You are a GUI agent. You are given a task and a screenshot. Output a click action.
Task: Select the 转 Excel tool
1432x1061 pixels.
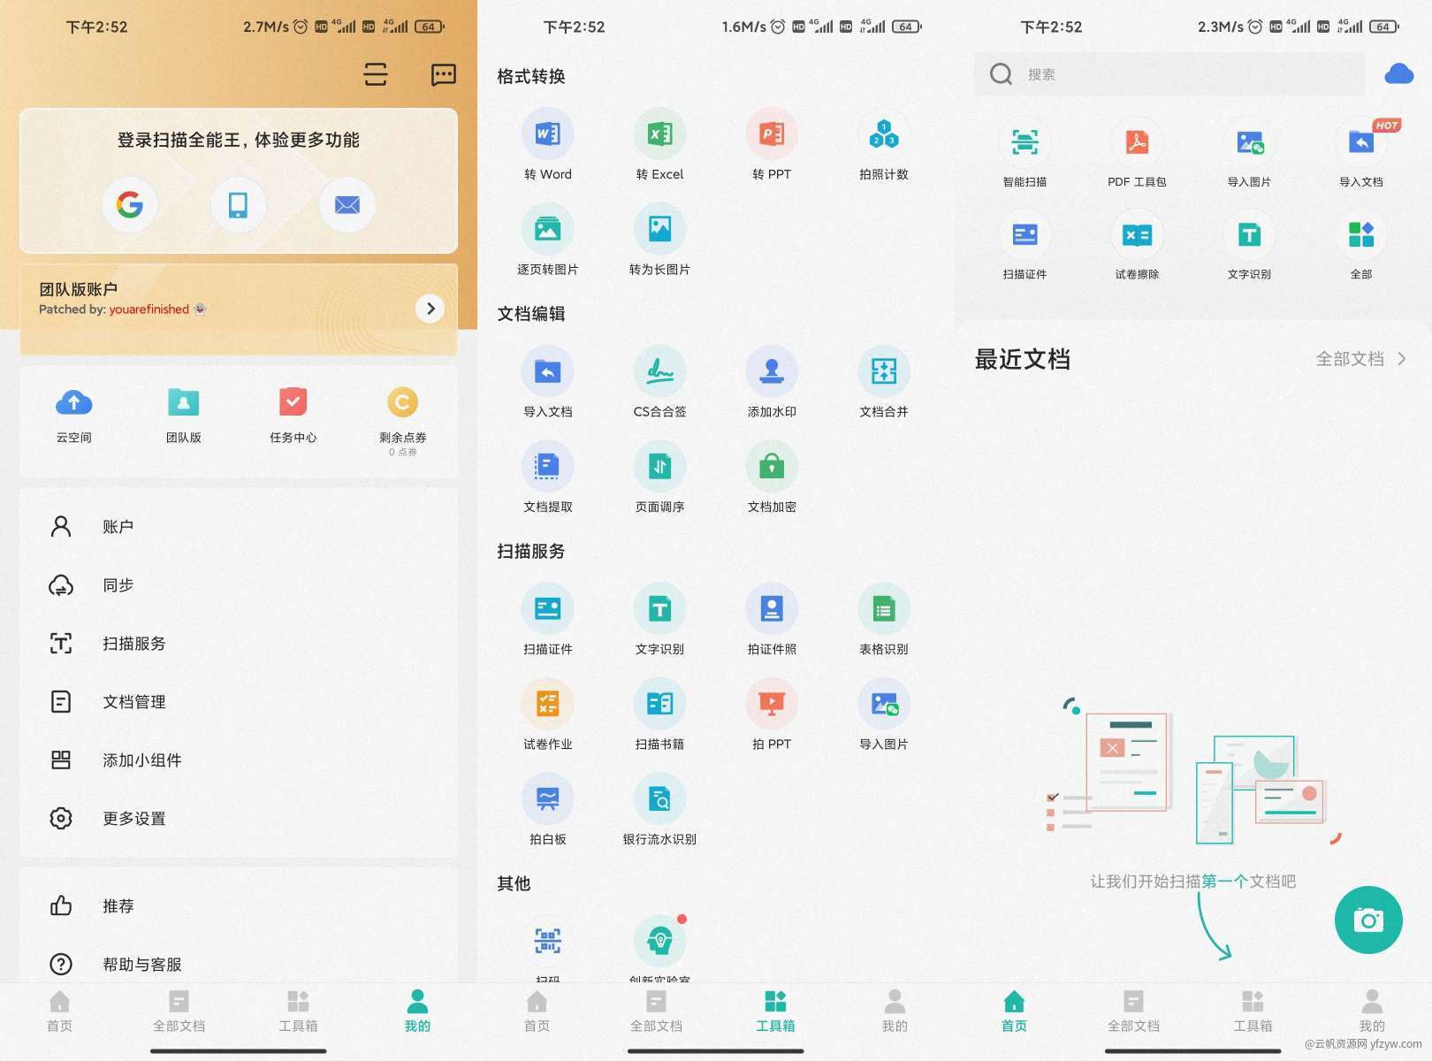coord(660,144)
